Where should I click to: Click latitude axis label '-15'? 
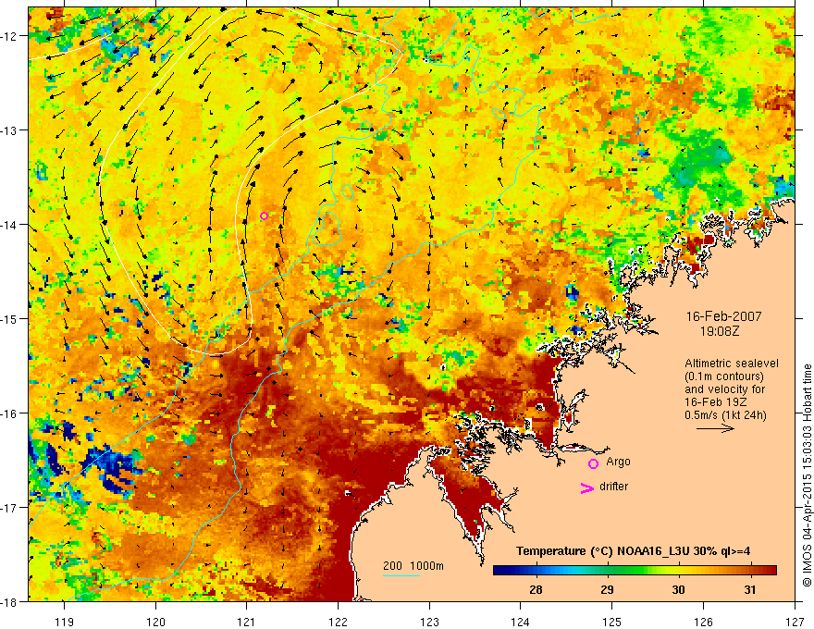(9, 319)
